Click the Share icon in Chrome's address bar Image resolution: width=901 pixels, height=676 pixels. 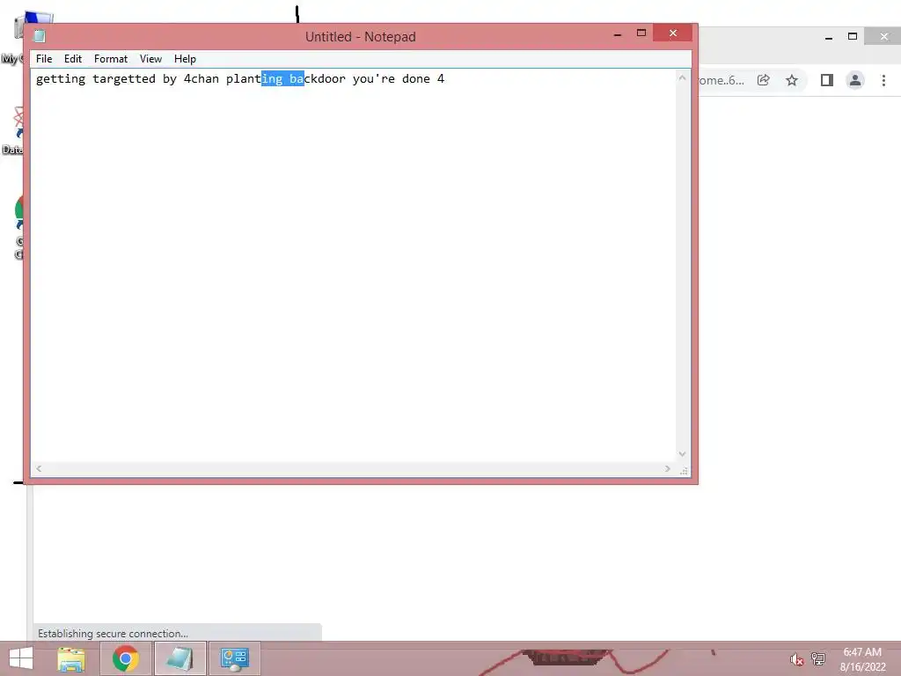point(763,80)
